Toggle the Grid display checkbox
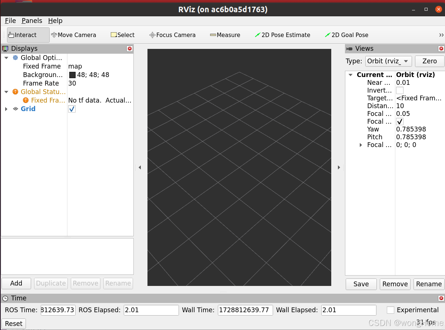This screenshot has height=330, width=445. pyautogui.click(x=72, y=109)
